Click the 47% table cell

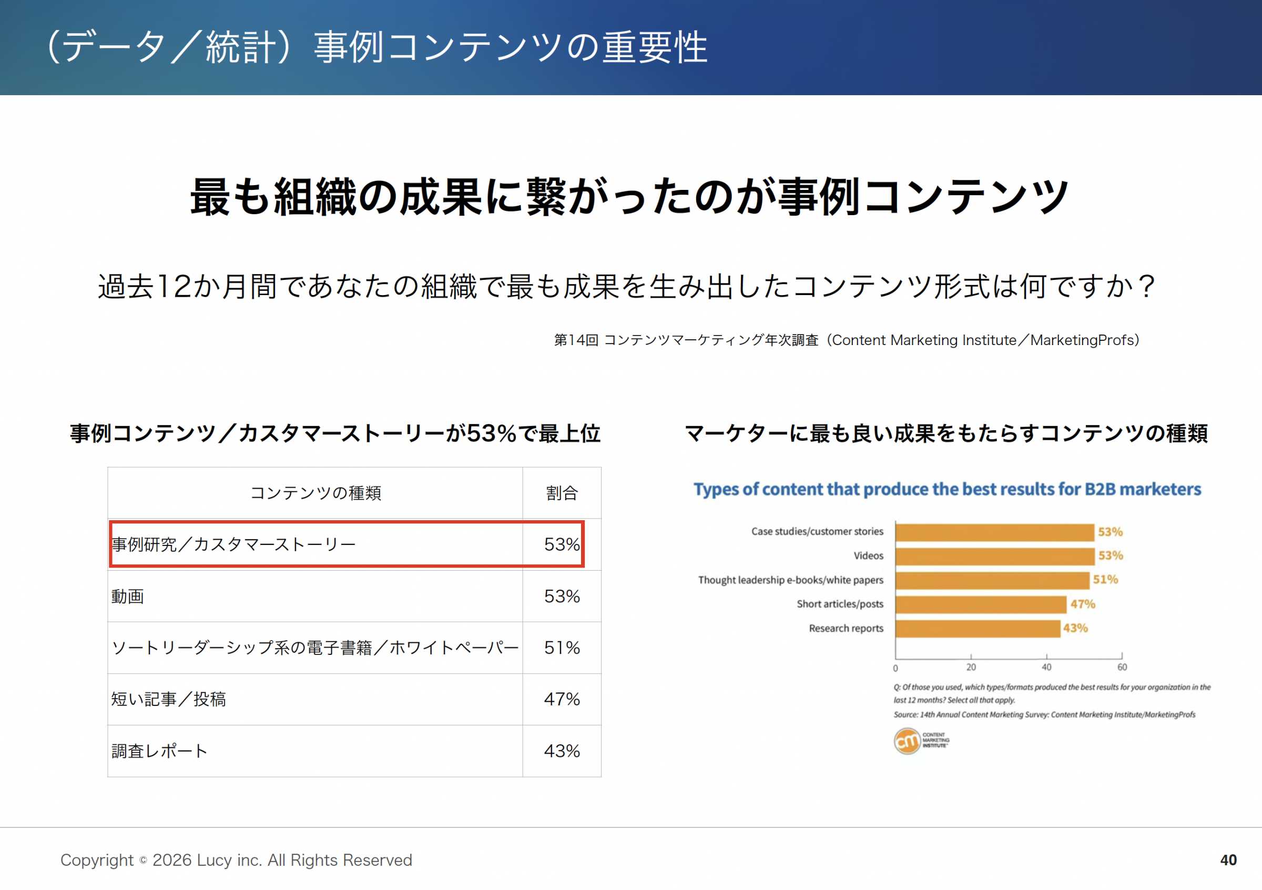[562, 699]
